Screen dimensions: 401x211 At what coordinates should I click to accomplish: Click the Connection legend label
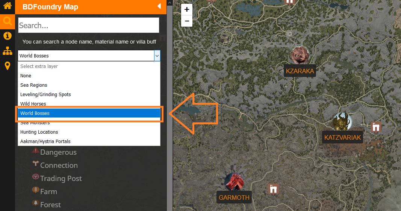59,165
